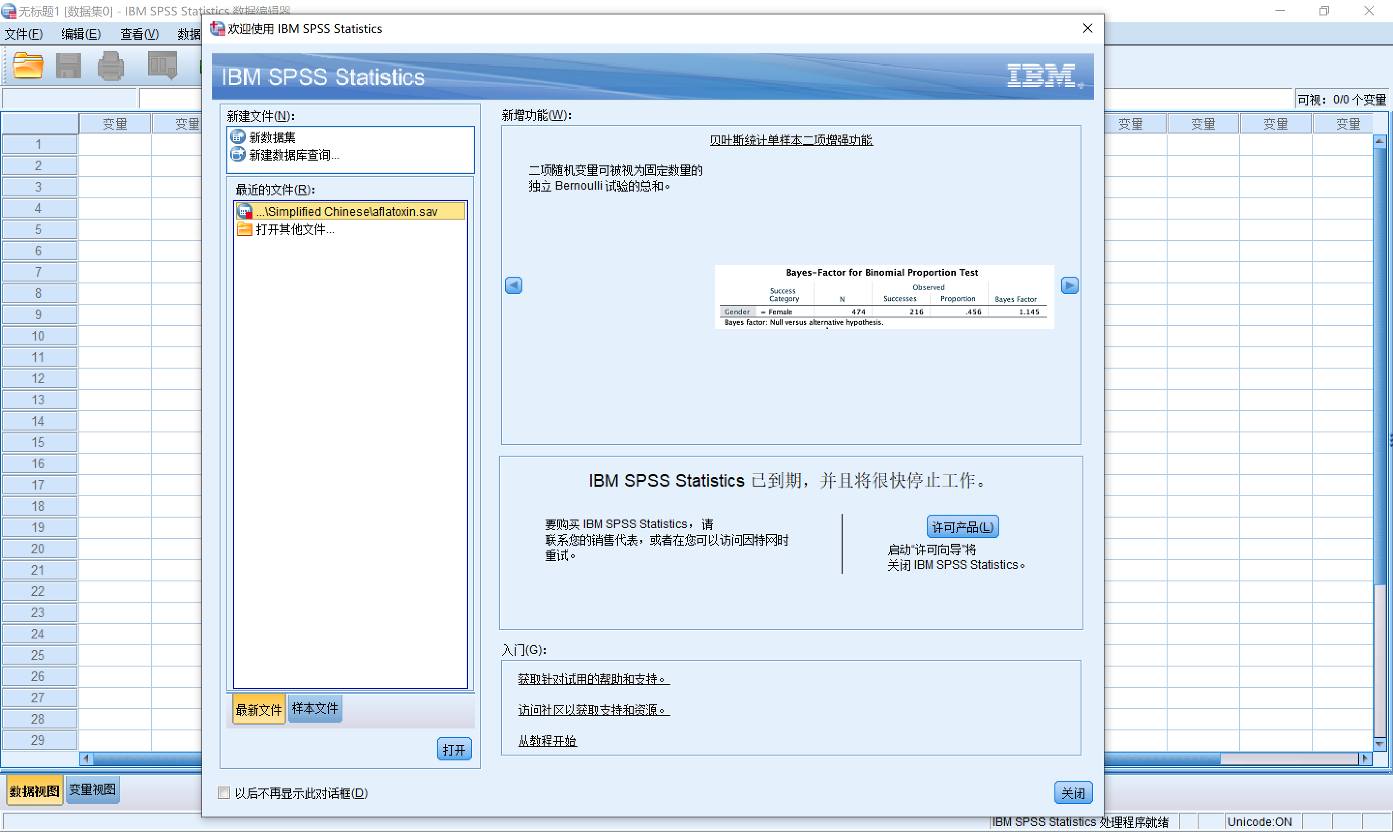
Task: Click the New Dataset icon
Action: coord(237,137)
